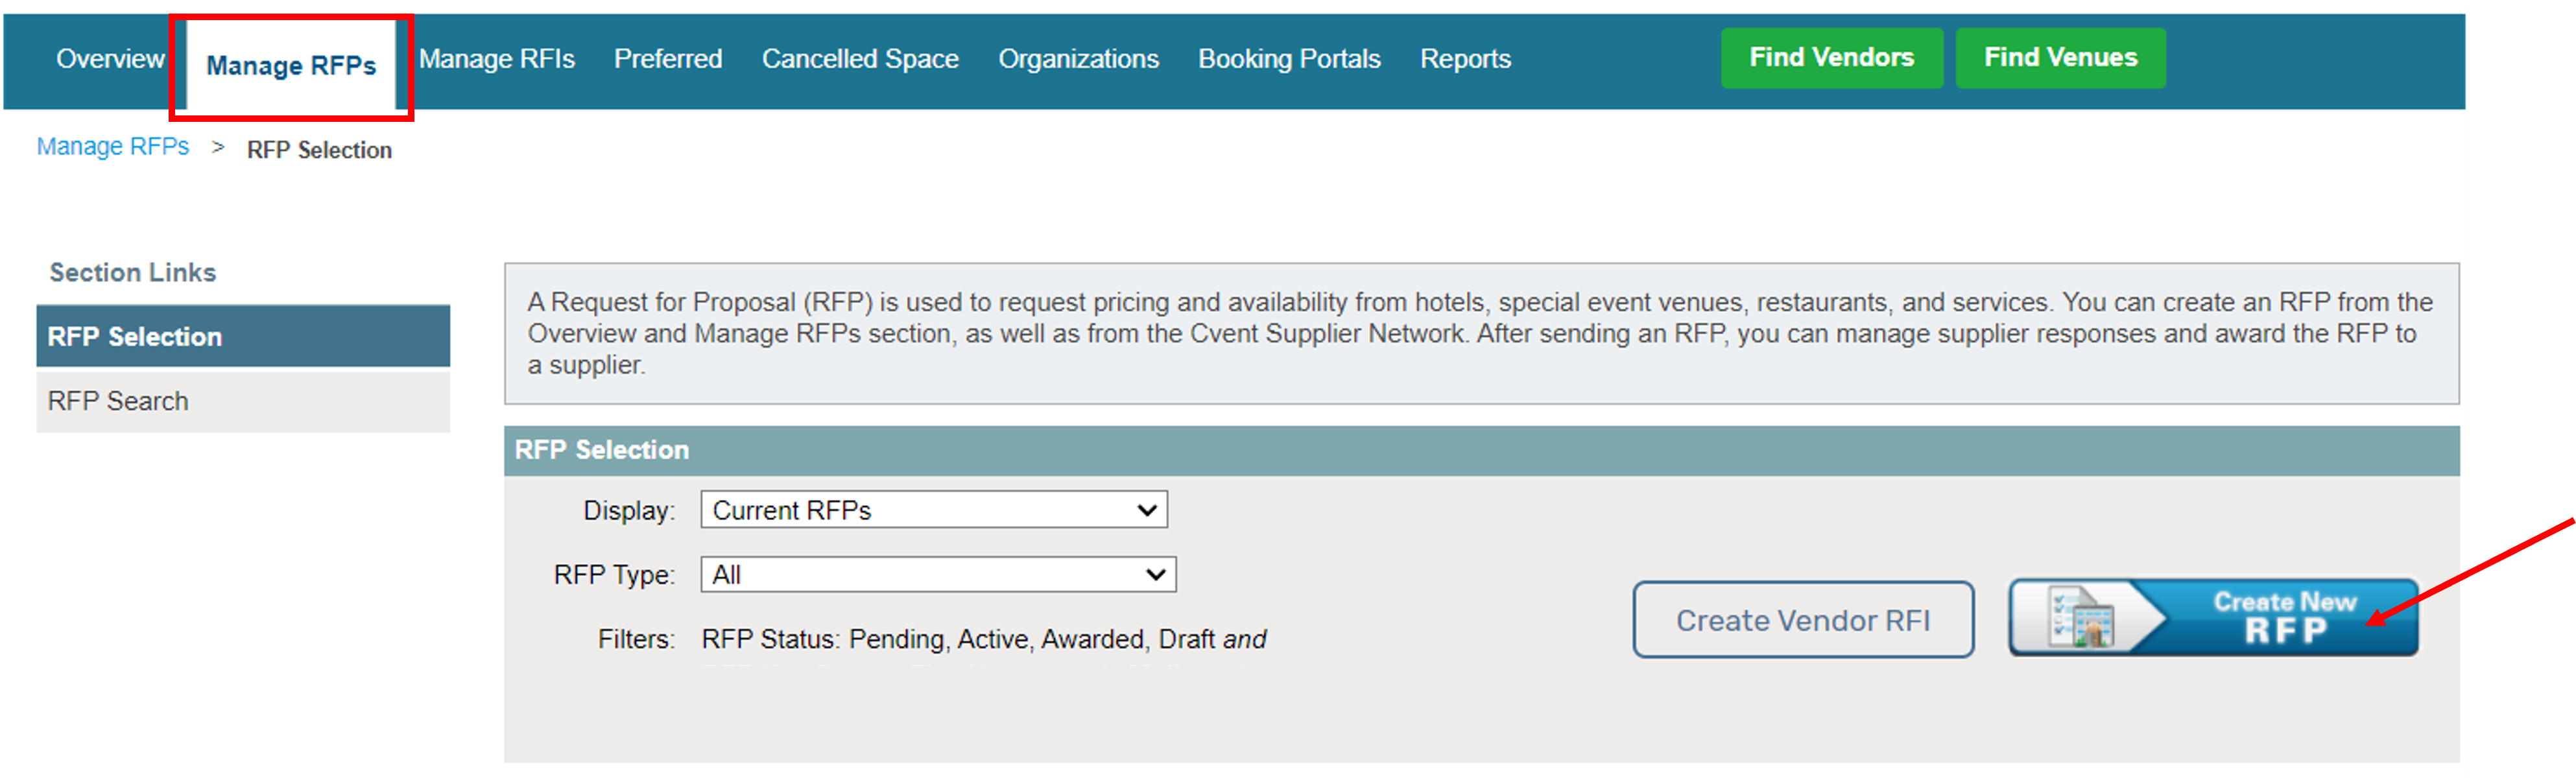Click the Manage RFPs breadcrumb link
The image size is (2576, 782).
(112, 146)
